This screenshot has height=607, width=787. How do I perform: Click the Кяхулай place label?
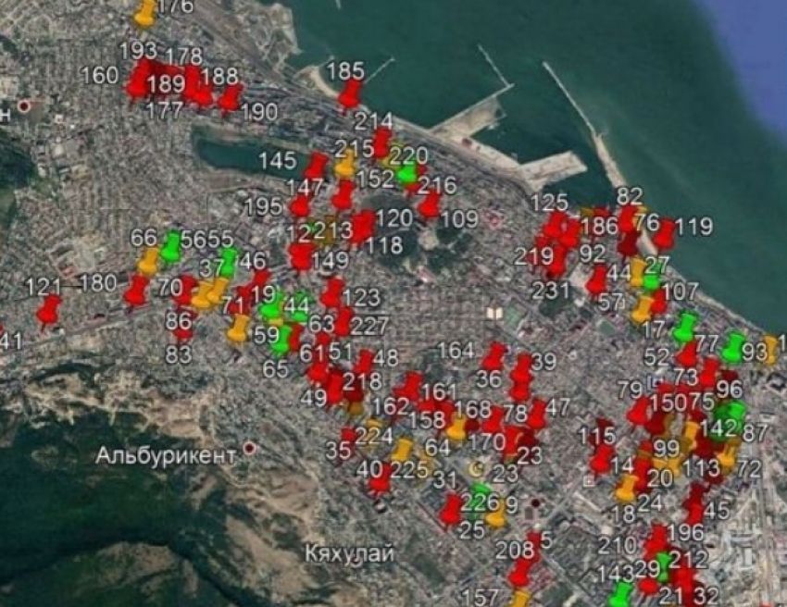[349, 553]
